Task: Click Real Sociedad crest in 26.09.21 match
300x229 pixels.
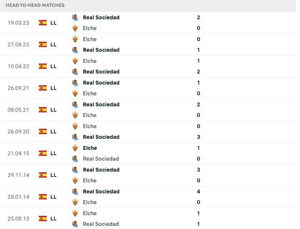Action: click(x=75, y=83)
